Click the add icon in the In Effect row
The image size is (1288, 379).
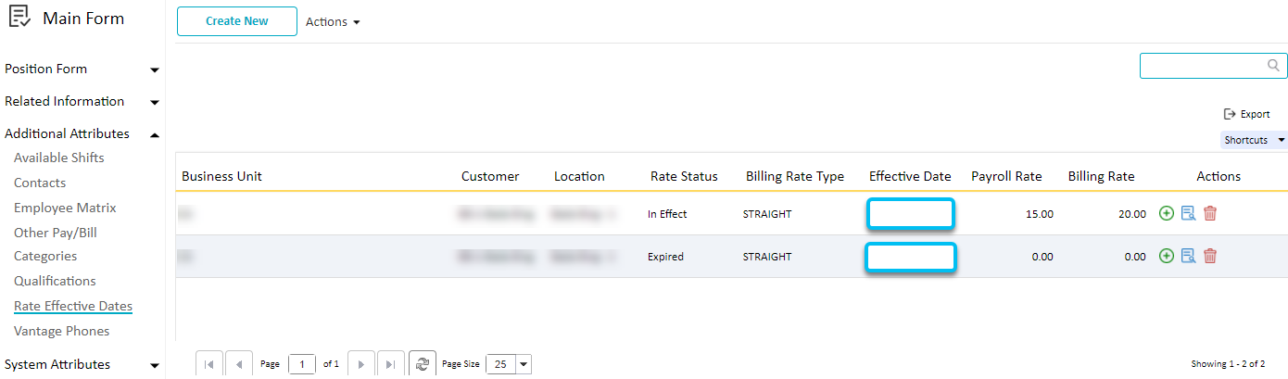pos(1167,213)
